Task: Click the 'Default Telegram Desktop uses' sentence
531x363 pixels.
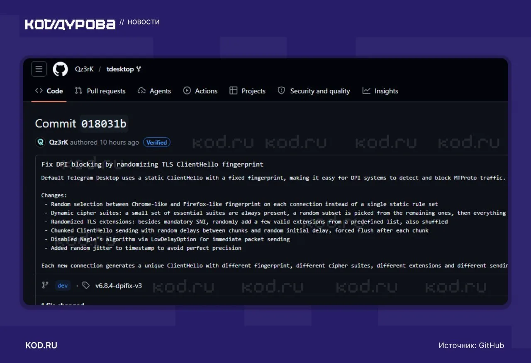Action: (x=273, y=178)
